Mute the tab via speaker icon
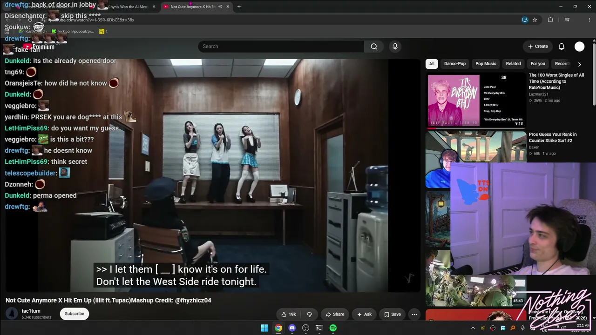 (x=220, y=7)
